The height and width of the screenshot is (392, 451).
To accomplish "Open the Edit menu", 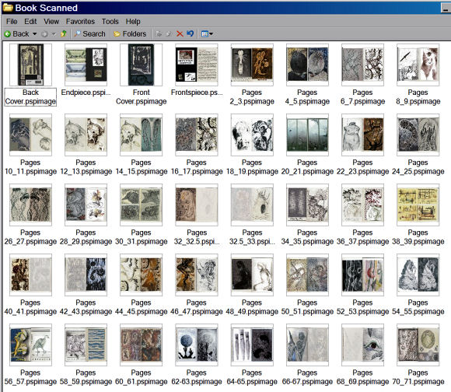I will click(30, 22).
